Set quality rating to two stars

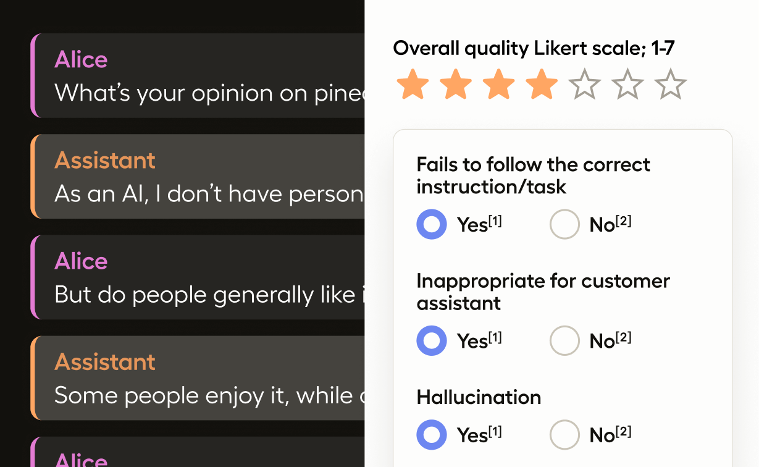click(x=455, y=85)
